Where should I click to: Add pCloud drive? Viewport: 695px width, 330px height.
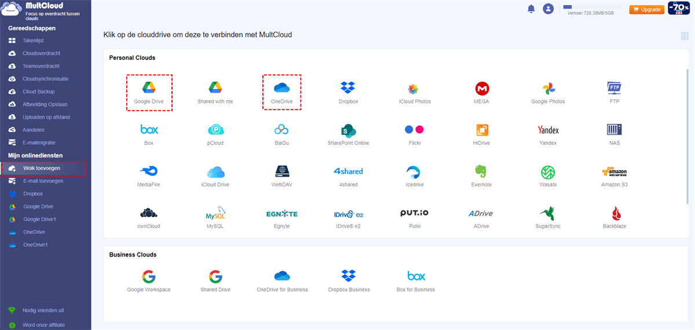215,130
